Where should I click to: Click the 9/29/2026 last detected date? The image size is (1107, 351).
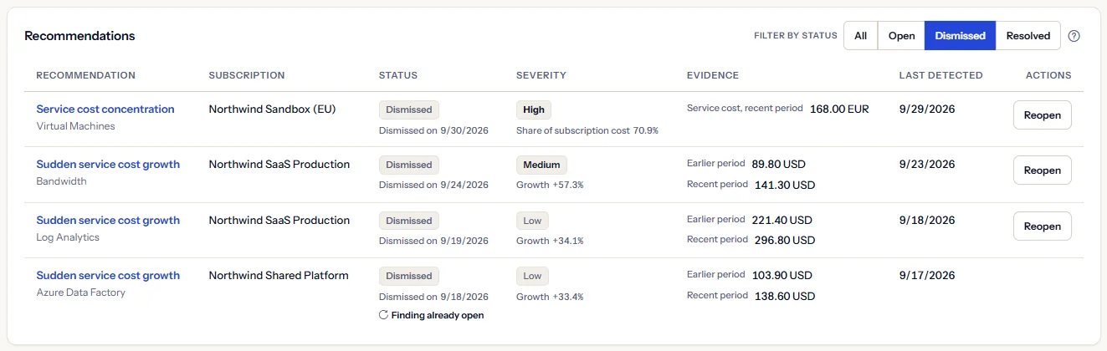927,109
